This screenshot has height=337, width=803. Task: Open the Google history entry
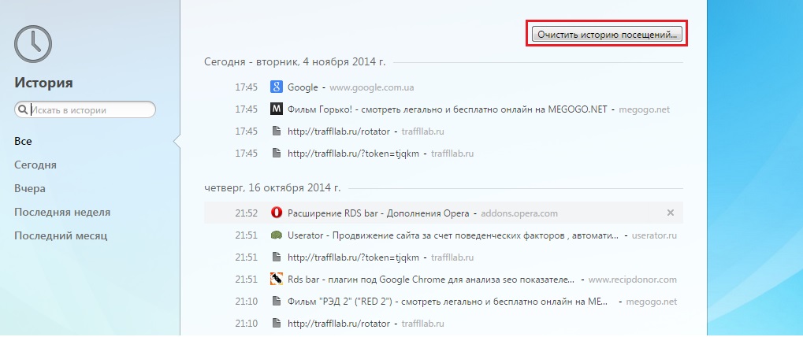(303, 87)
